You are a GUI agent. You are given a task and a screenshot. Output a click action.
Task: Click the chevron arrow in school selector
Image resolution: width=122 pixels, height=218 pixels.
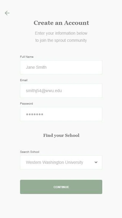[x=96, y=162]
